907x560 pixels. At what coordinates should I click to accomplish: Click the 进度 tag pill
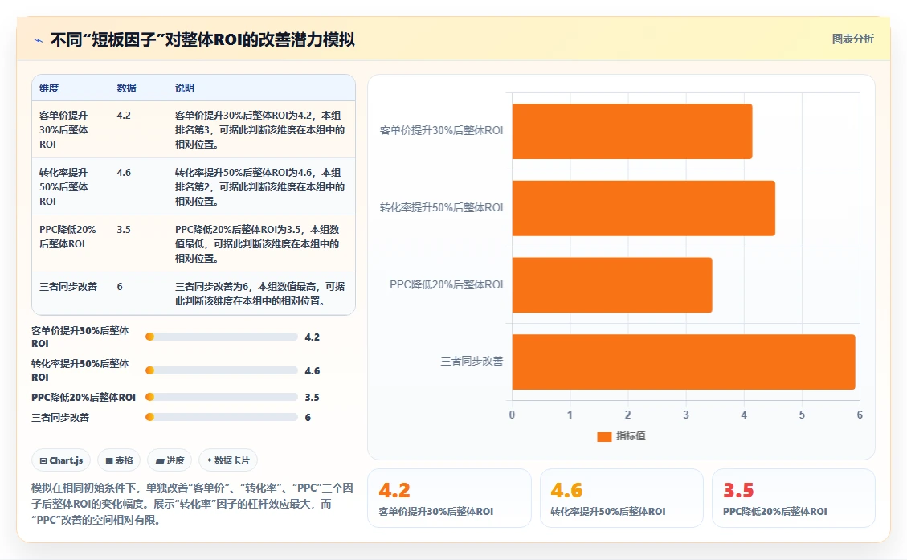pos(170,460)
